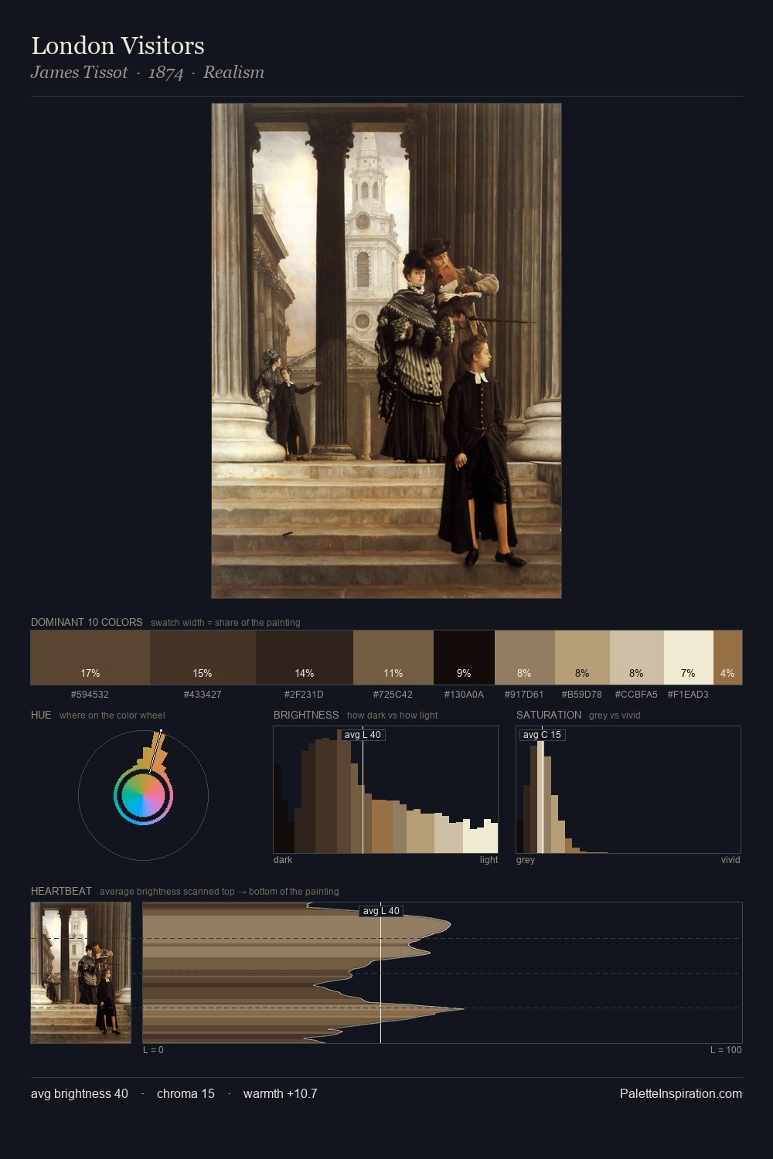Click the 'L = 0' axis label
The height and width of the screenshot is (1159, 773).
pos(153,1050)
